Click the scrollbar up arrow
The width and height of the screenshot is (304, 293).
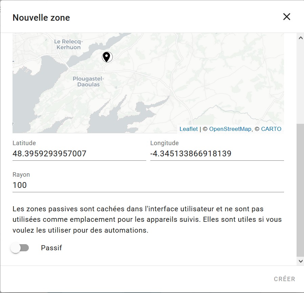(x=301, y=38)
